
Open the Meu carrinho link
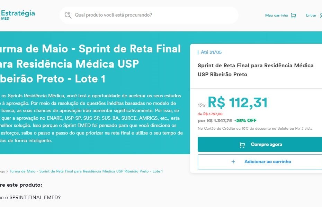point(276,15)
